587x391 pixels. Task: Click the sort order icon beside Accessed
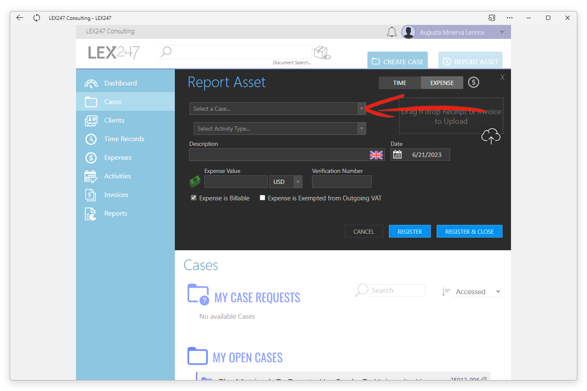(446, 292)
